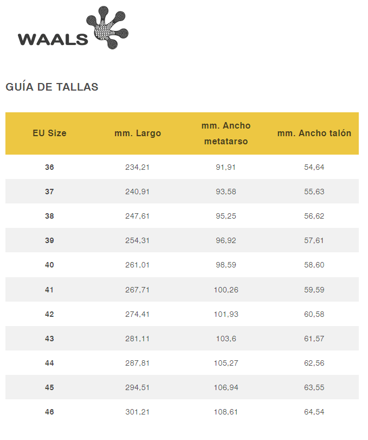Click heel width value 61,57
The height and width of the screenshot is (440, 368).
[314, 339]
